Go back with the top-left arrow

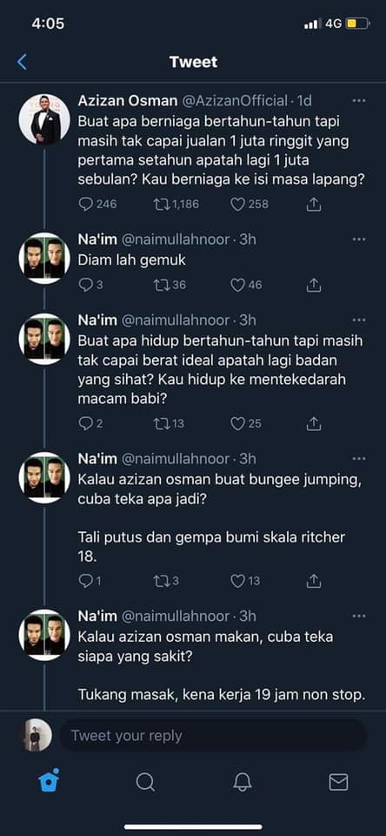[x=22, y=62]
